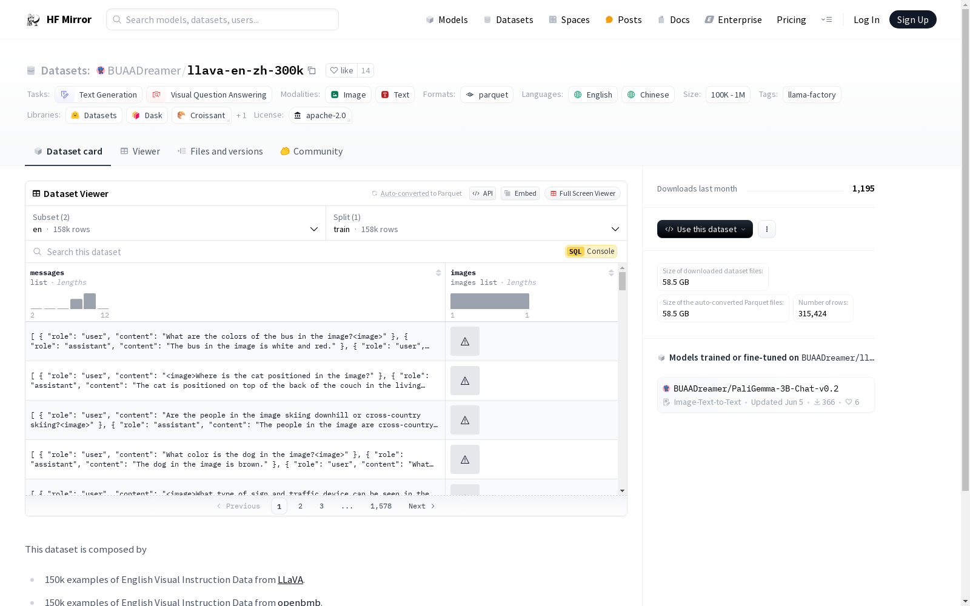The width and height of the screenshot is (970, 606).
Task: Go to Spaces in the navigation
Action: pyautogui.click(x=569, y=19)
